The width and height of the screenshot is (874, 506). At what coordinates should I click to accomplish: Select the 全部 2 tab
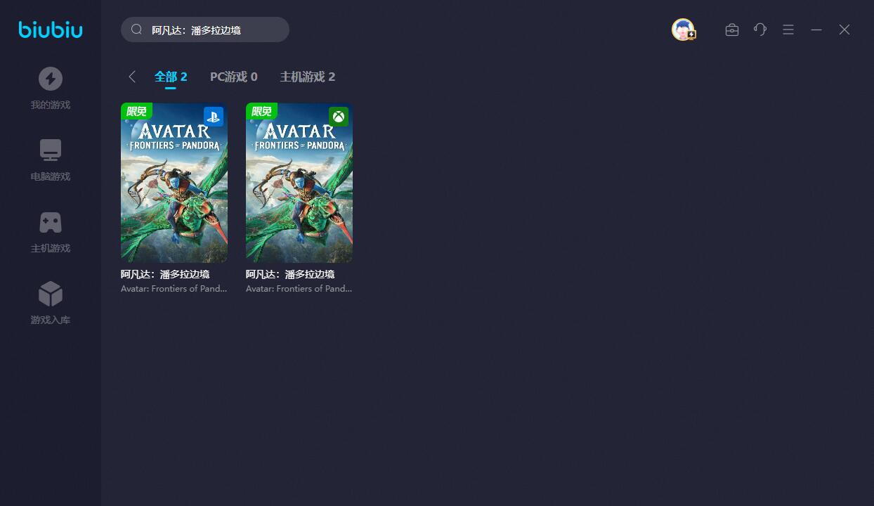tap(171, 77)
